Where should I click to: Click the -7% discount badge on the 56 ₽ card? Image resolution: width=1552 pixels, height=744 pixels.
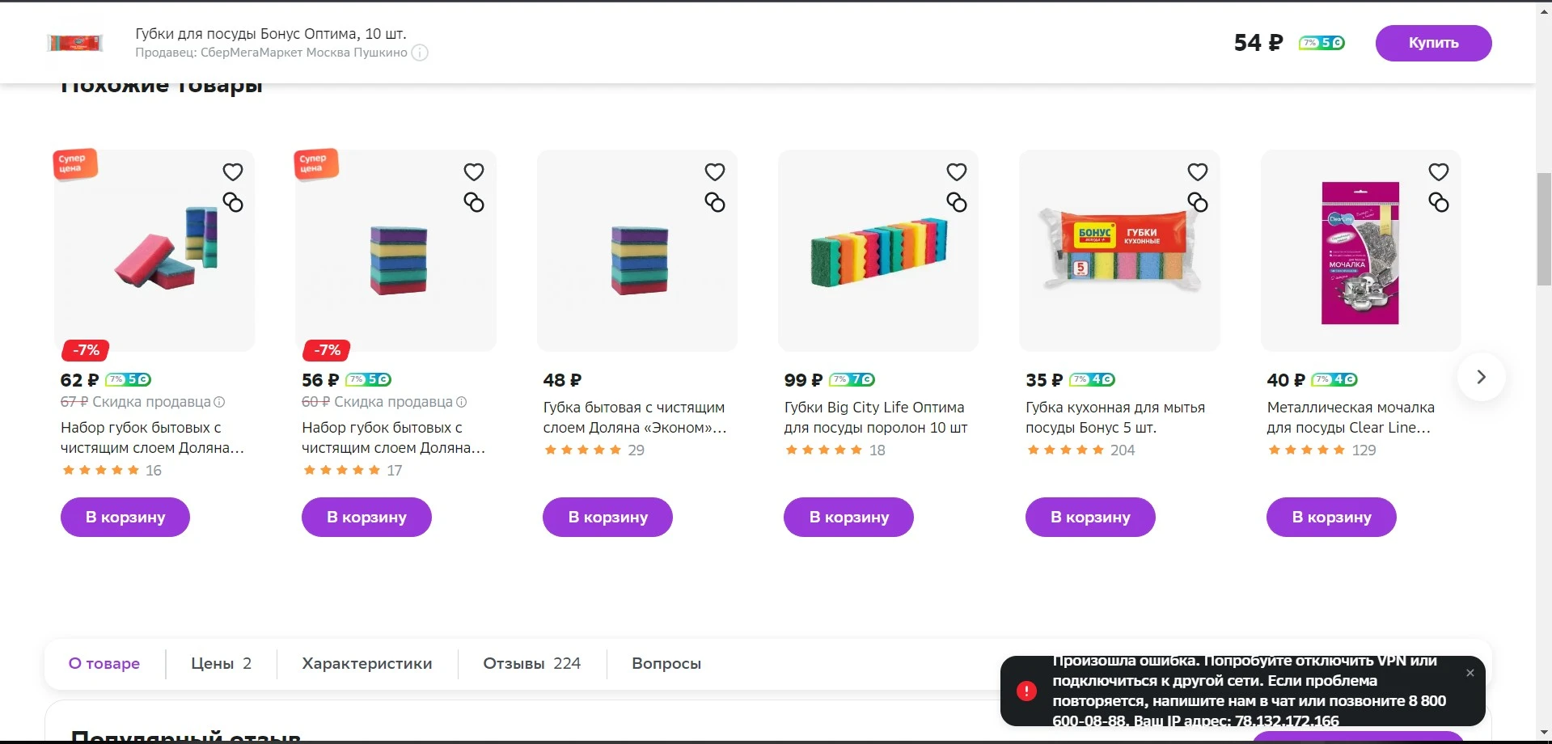pos(327,350)
